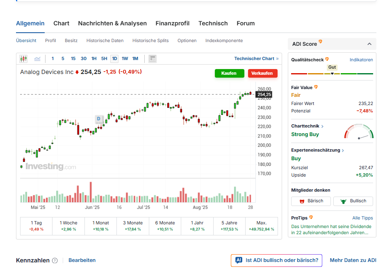Switch to the Historische Daten subtab
The width and height of the screenshot is (385, 273).
[105, 40]
